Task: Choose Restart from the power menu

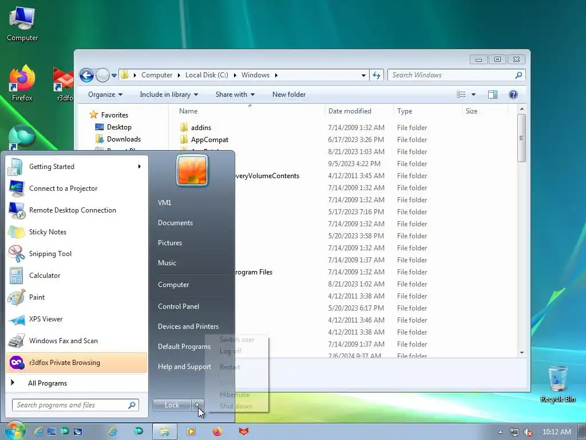Action: coord(230,367)
